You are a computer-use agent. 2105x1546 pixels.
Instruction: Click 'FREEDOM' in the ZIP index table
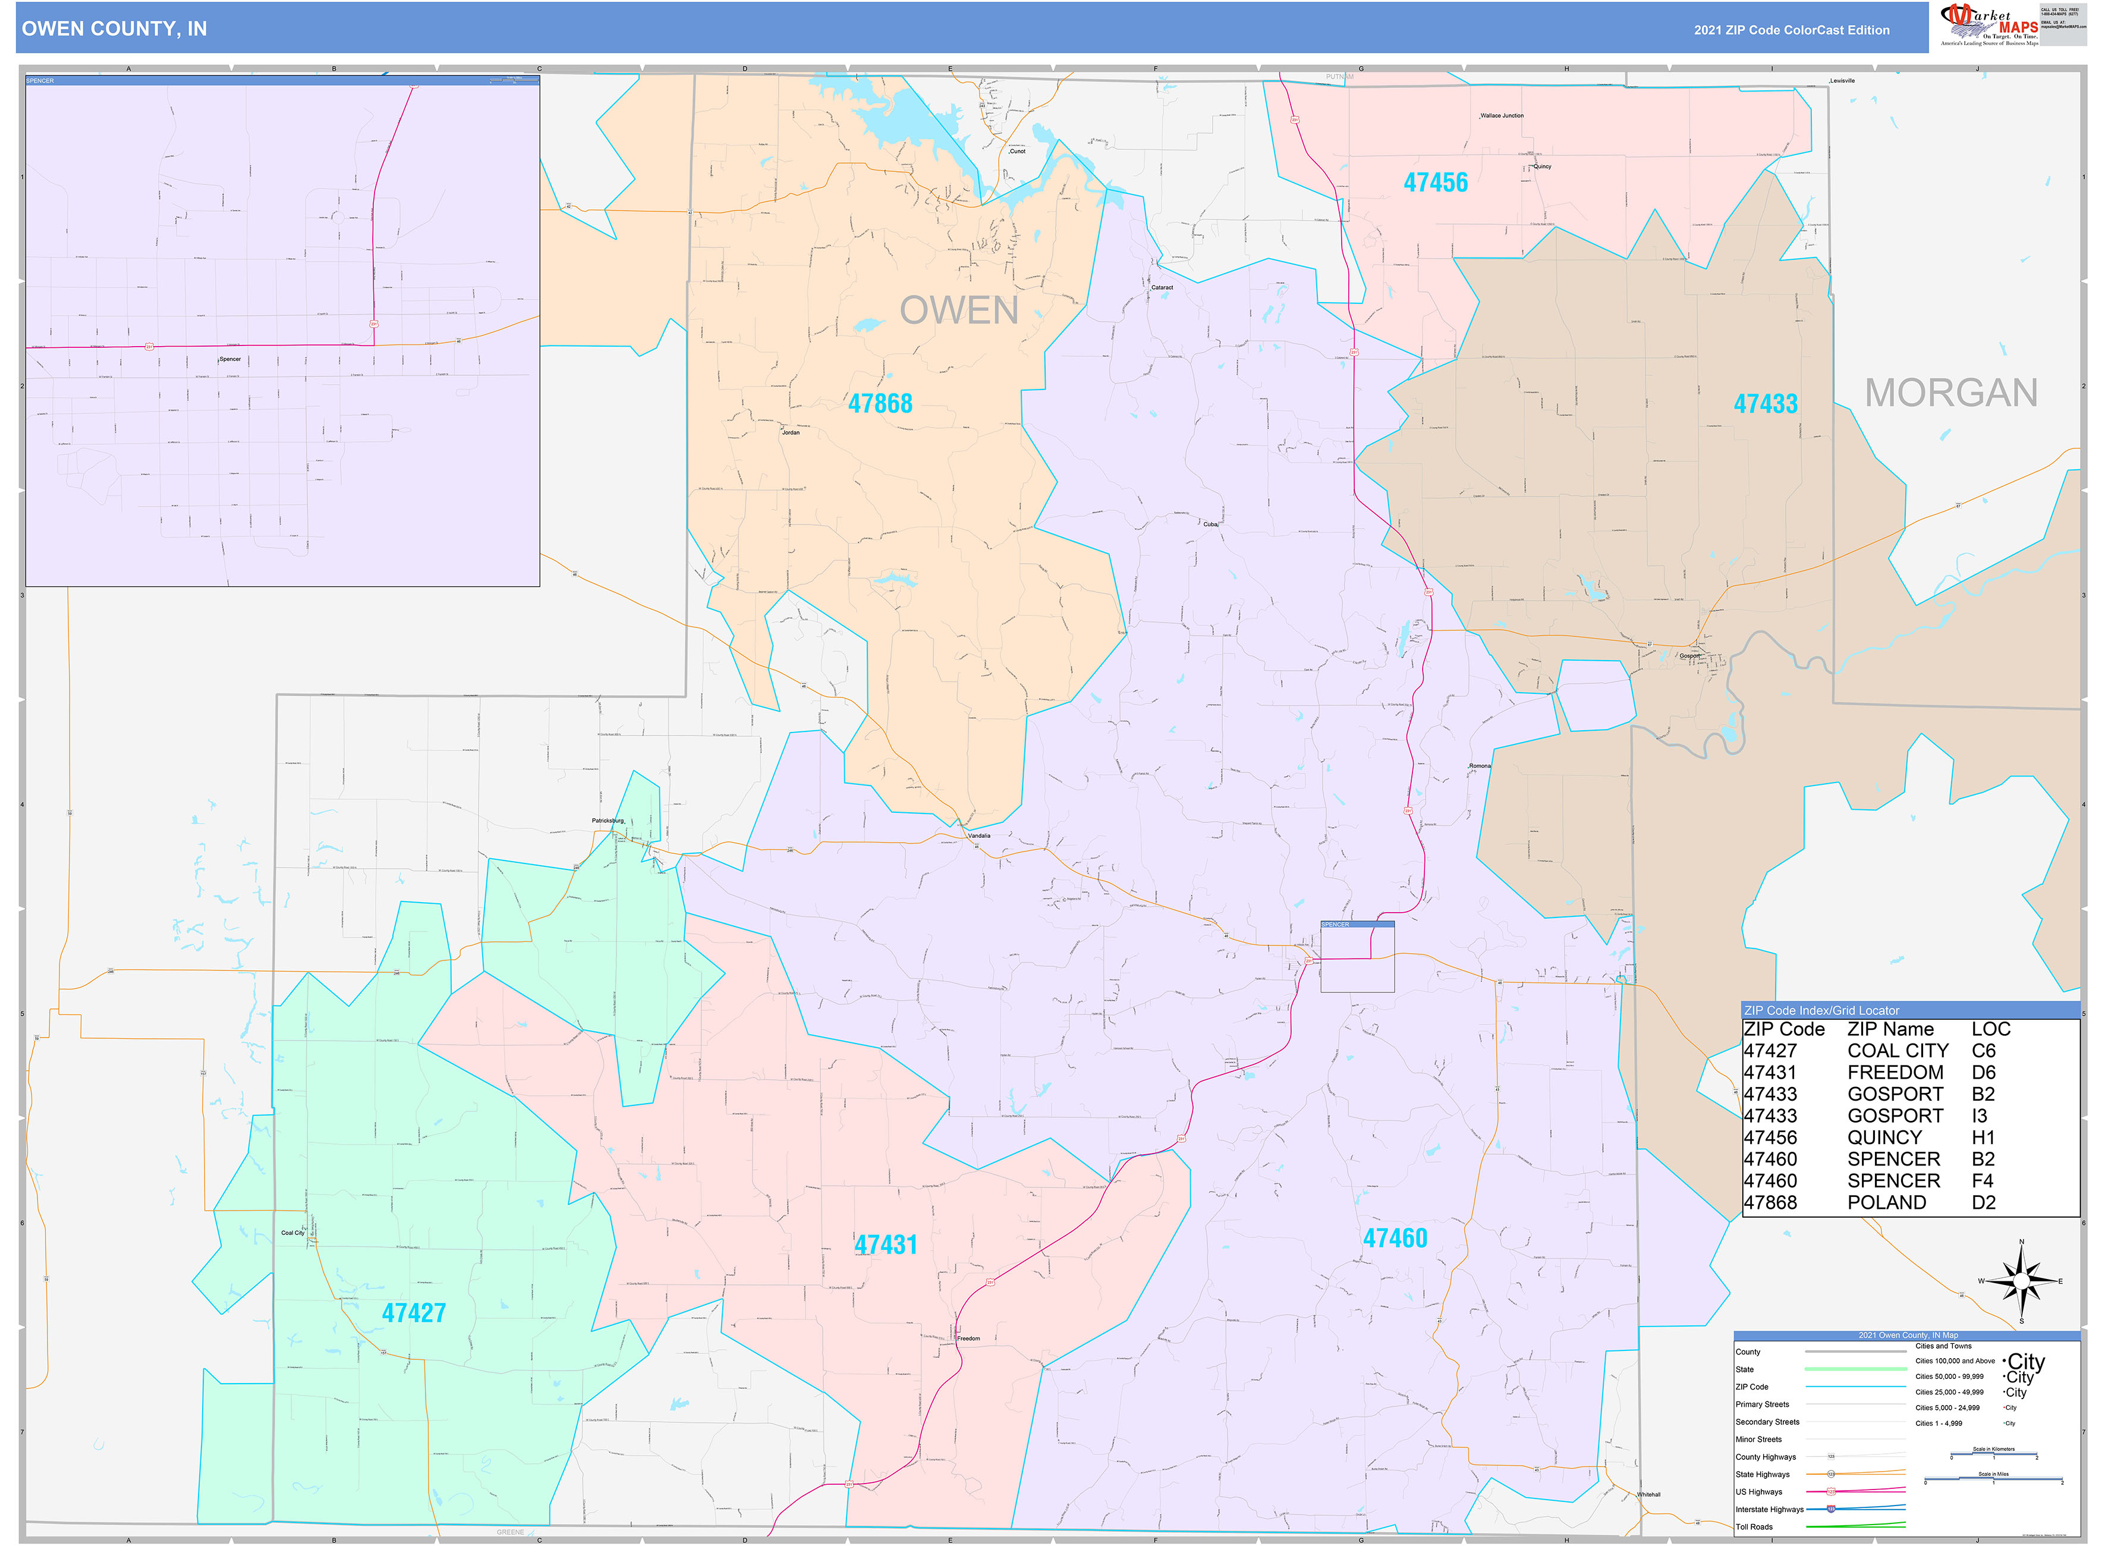pyautogui.click(x=1895, y=1073)
